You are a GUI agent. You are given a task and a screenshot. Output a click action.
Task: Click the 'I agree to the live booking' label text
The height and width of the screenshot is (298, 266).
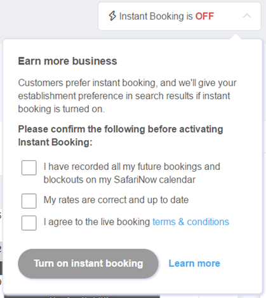point(96,222)
